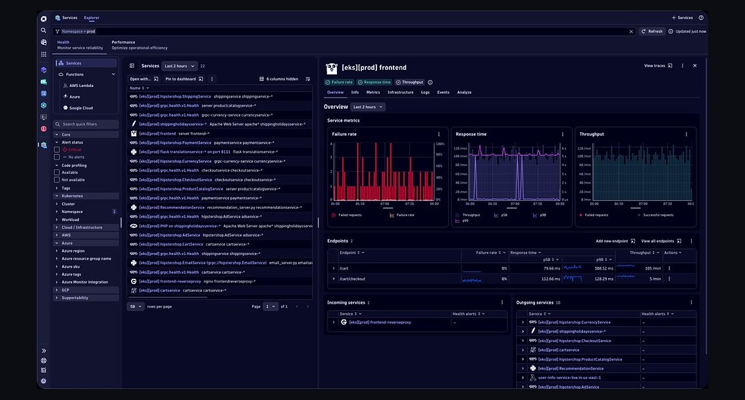Open the red Problems icon in left rail
Image resolution: width=745 pixels, height=400 pixels.
click(x=43, y=129)
